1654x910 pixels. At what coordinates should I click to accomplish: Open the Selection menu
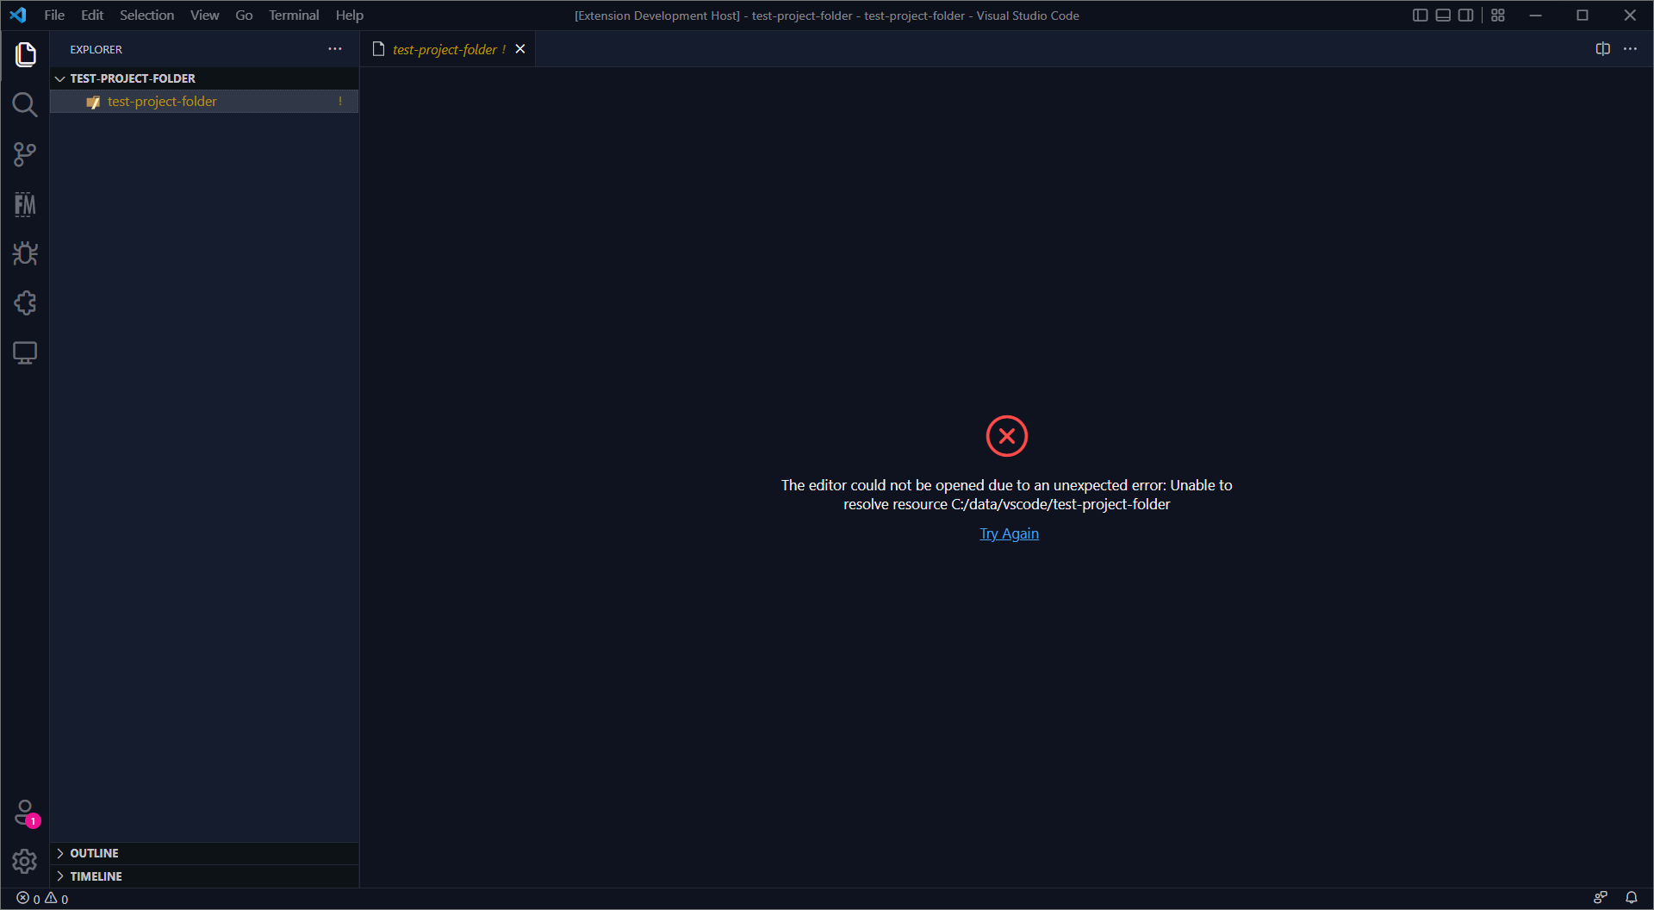click(x=146, y=16)
